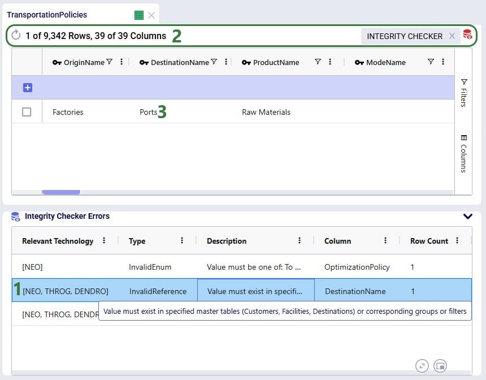Open the Filters side panel

[463, 93]
